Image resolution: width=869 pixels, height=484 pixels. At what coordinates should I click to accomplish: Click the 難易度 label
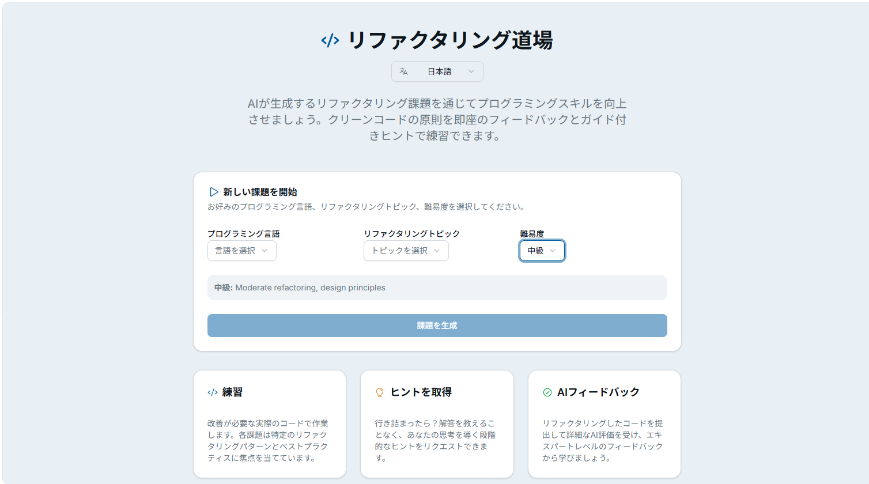tap(532, 234)
